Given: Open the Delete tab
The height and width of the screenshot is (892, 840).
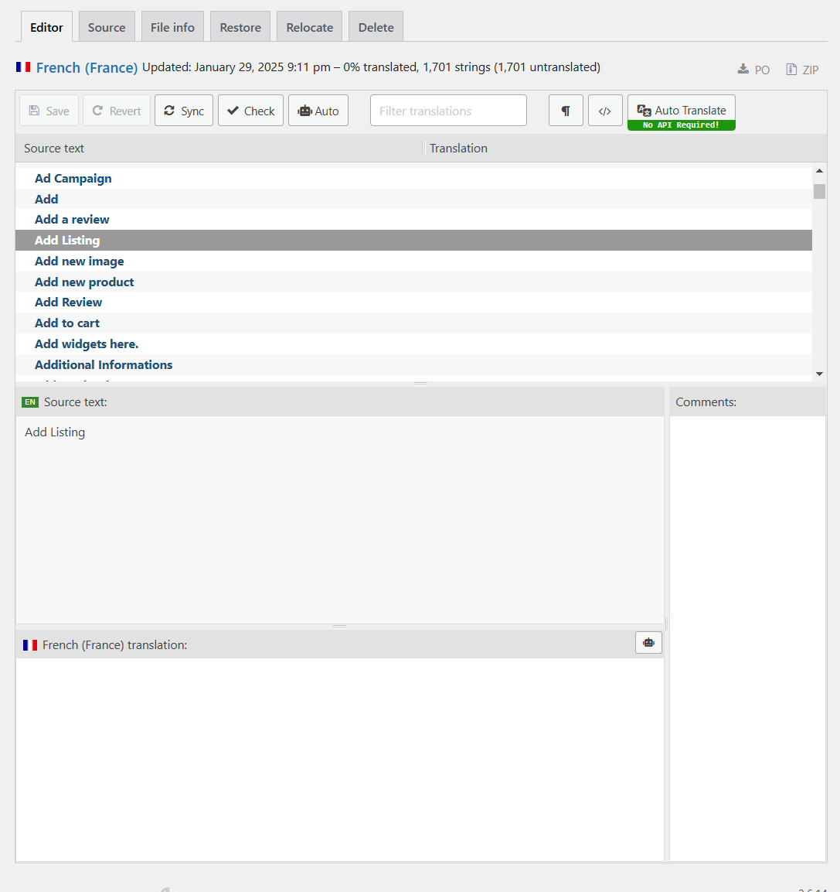Looking at the screenshot, I should click(376, 27).
